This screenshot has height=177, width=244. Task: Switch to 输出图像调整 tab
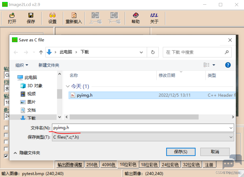[x=70, y=164]
